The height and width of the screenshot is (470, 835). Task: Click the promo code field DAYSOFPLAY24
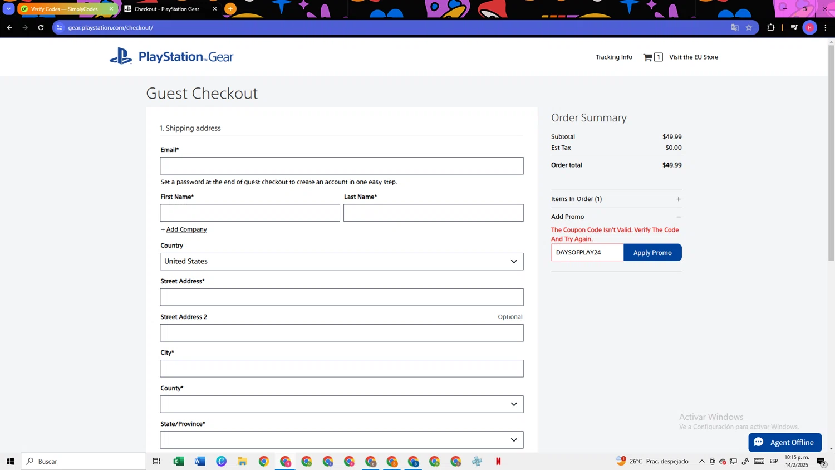point(587,252)
